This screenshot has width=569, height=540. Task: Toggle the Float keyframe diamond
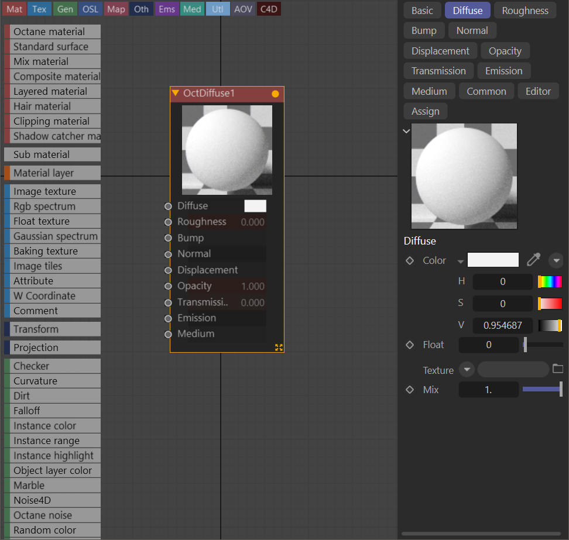pos(410,345)
